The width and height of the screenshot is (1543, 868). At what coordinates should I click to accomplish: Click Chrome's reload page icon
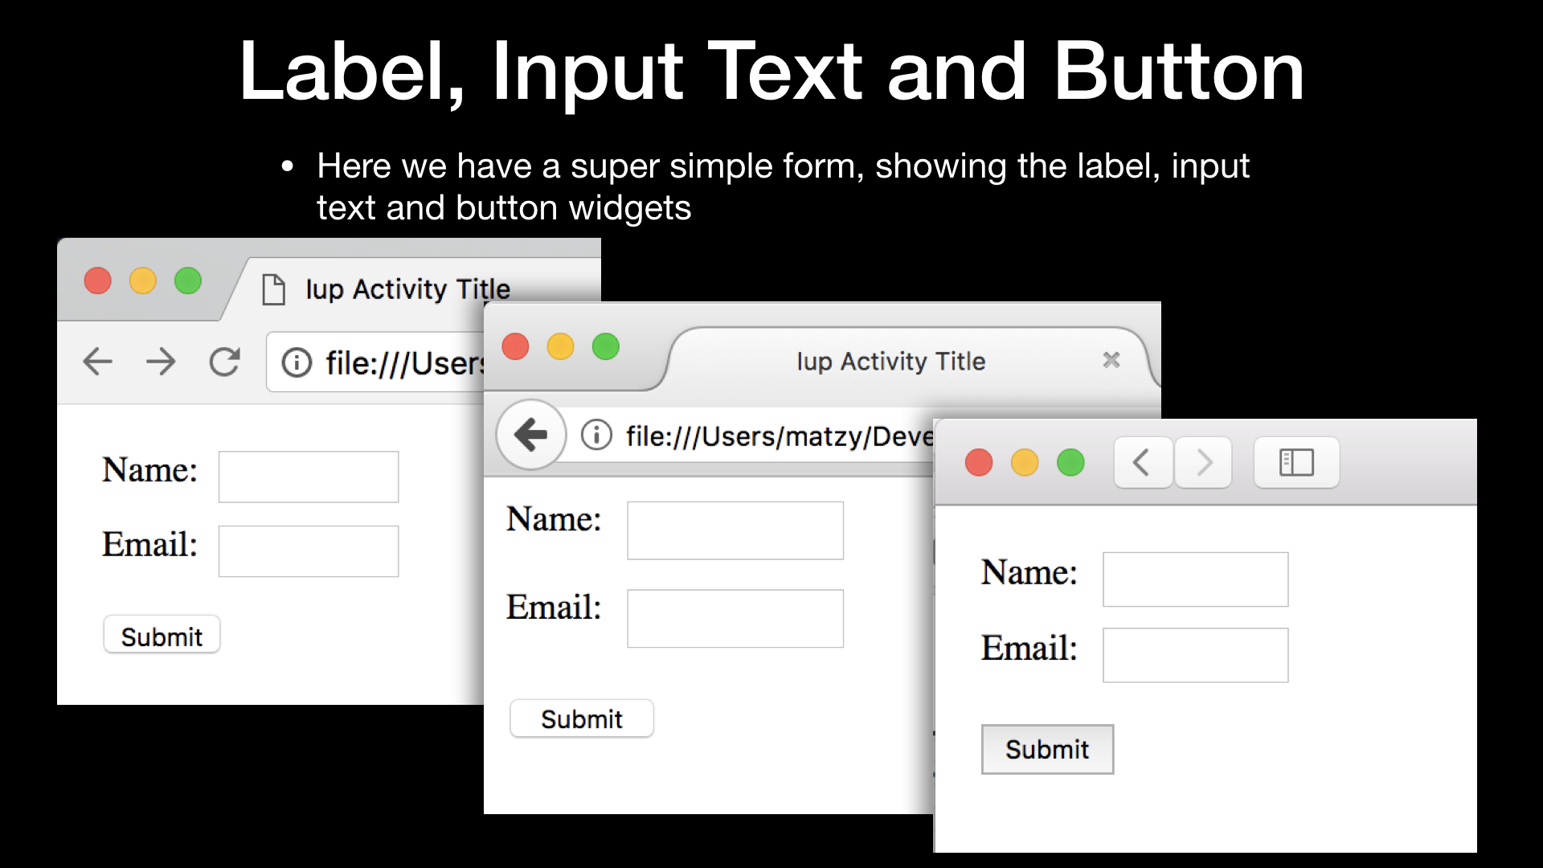coord(224,362)
